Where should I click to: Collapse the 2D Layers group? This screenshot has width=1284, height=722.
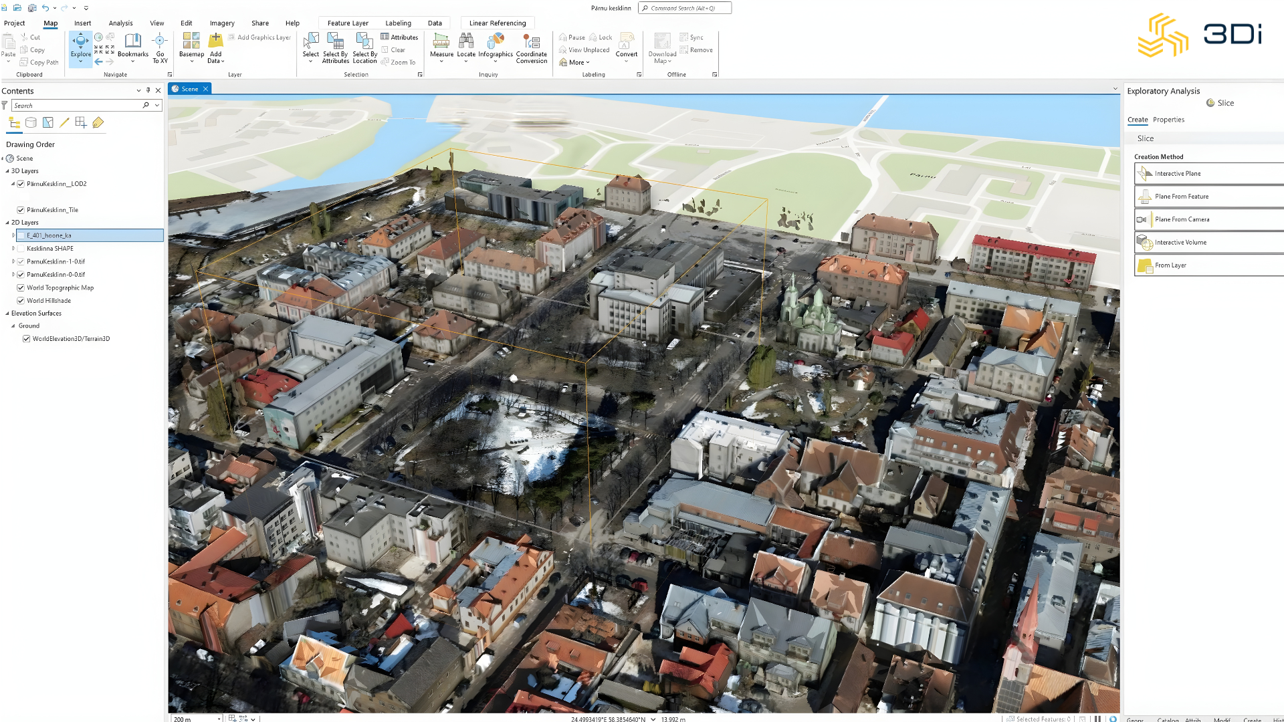point(7,223)
